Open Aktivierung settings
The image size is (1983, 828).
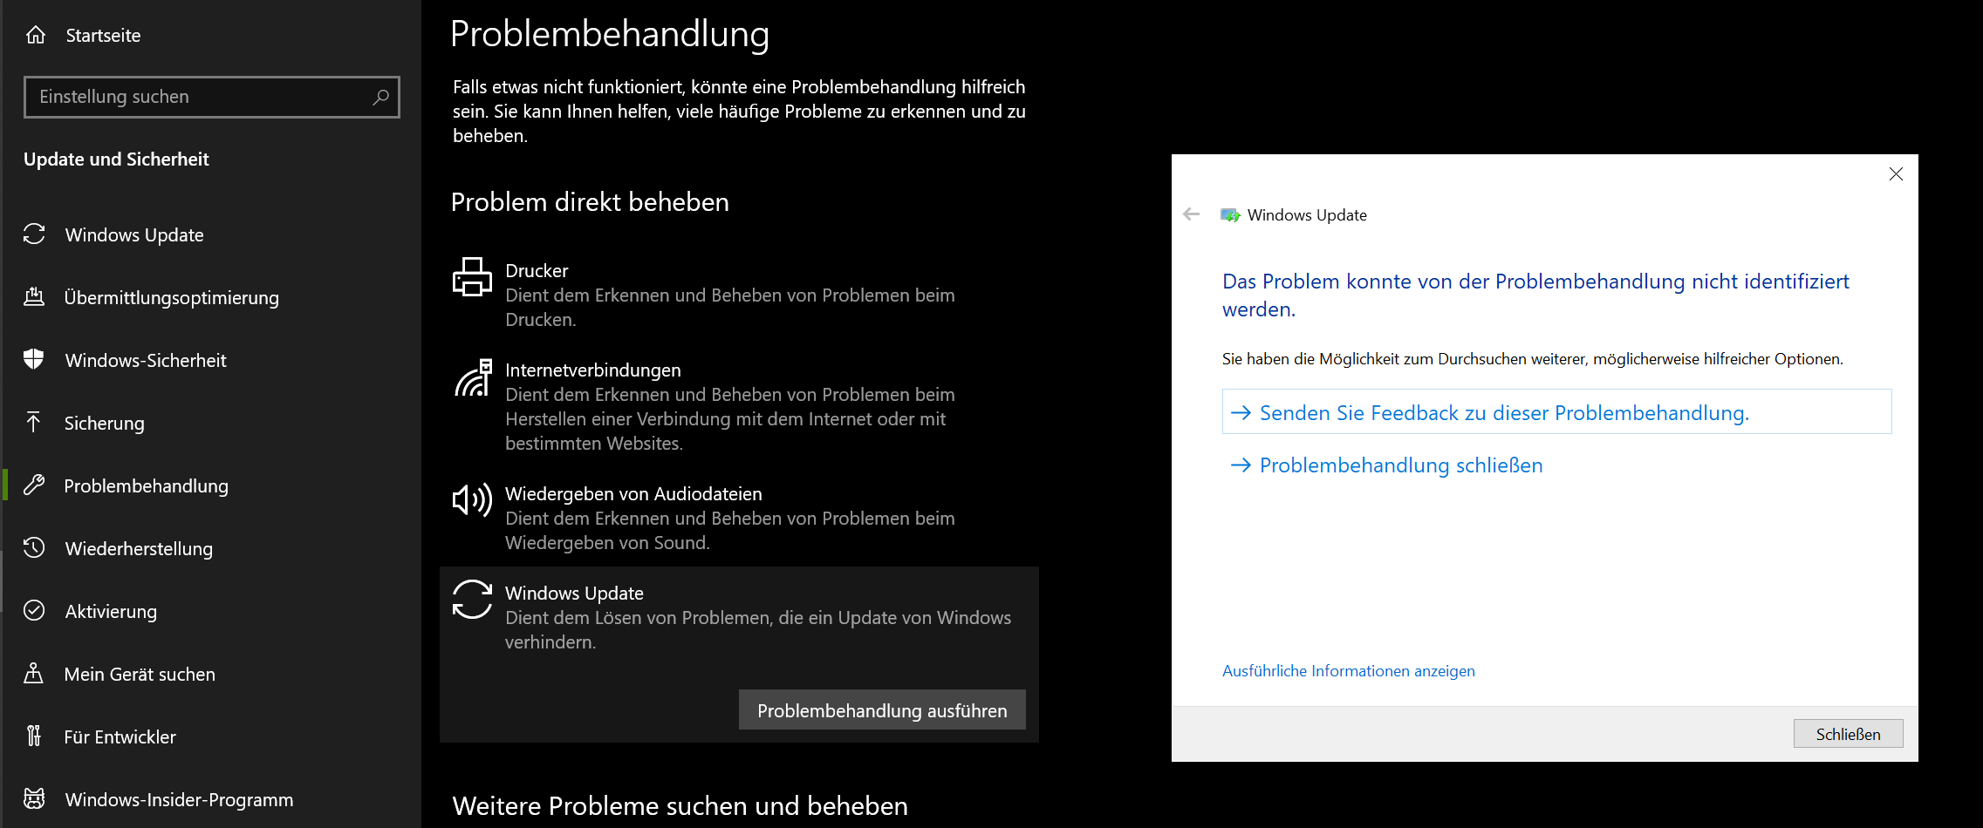[x=111, y=611]
